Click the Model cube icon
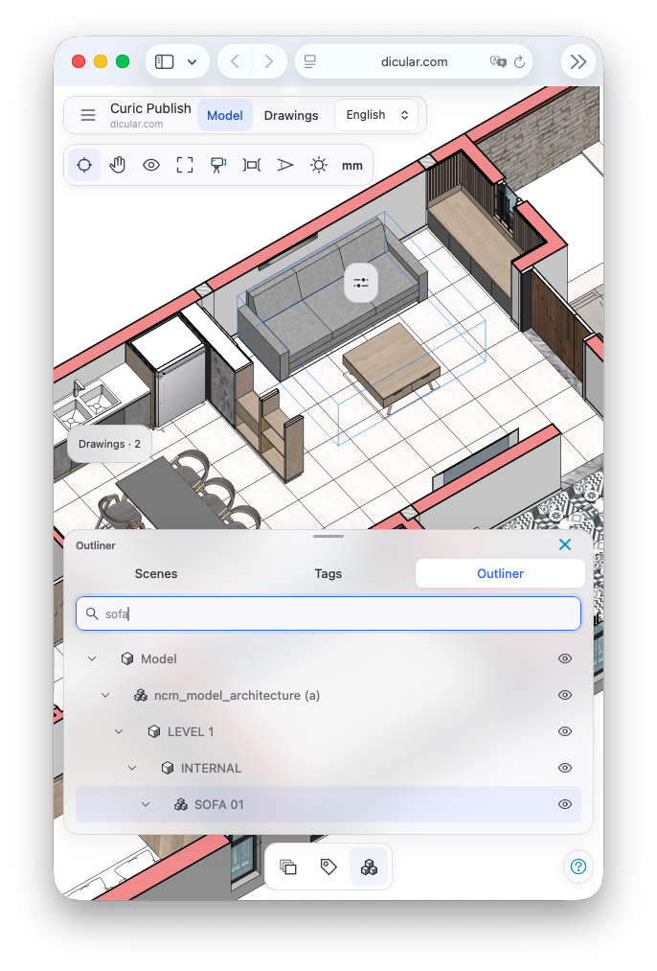The width and height of the screenshot is (657, 971). pos(127,659)
